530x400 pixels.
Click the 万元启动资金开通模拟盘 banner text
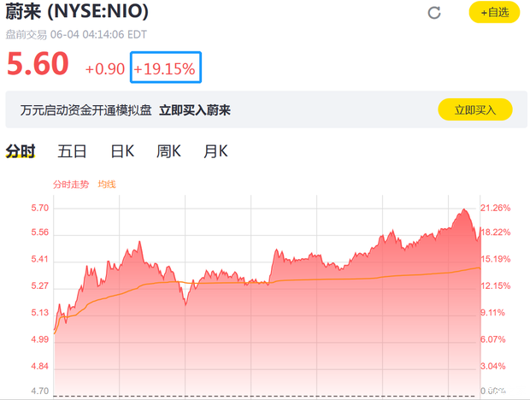click(x=85, y=110)
